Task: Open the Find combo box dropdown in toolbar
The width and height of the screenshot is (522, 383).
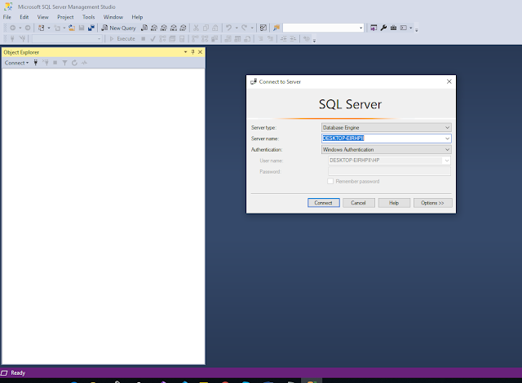Action: [x=361, y=28]
